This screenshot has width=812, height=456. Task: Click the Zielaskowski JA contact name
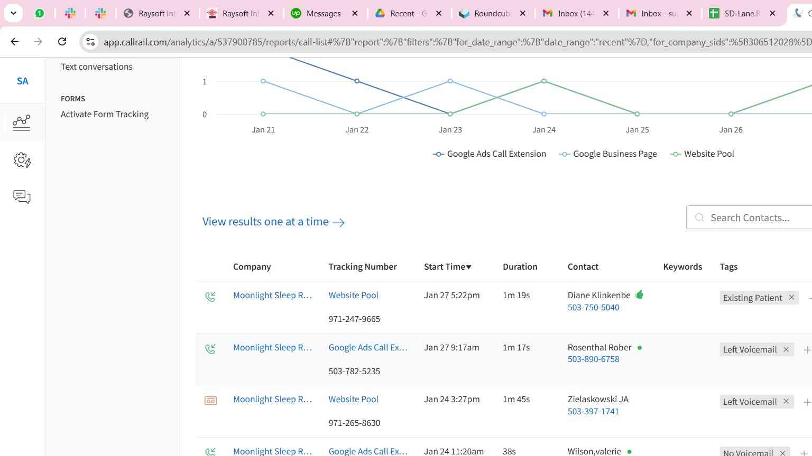598,399
